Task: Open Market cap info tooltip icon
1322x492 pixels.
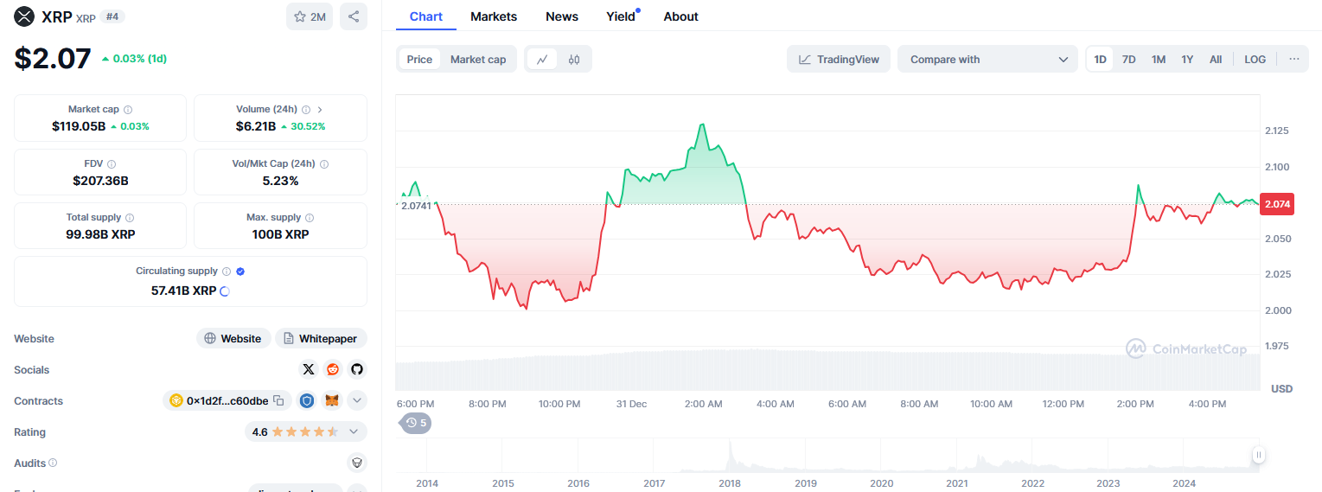Action: click(x=128, y=110)
